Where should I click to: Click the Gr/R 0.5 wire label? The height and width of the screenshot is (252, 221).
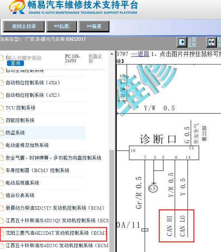point(139,193)
